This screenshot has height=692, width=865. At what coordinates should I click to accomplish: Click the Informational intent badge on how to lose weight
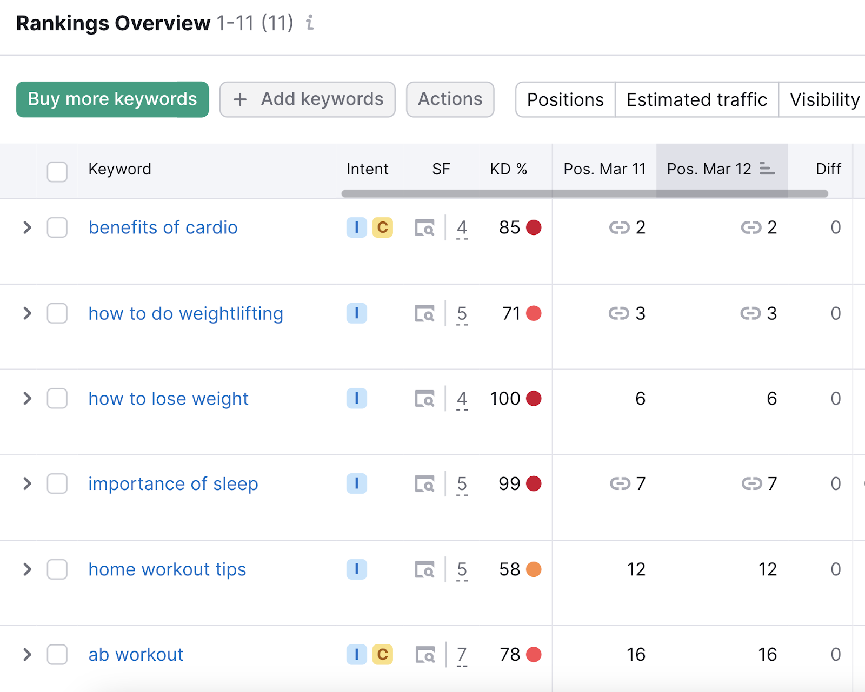click(356, 399)
